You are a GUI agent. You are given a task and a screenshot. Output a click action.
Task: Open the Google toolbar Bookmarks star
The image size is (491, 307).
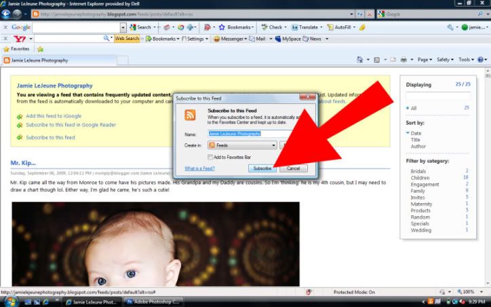(222, 27)
